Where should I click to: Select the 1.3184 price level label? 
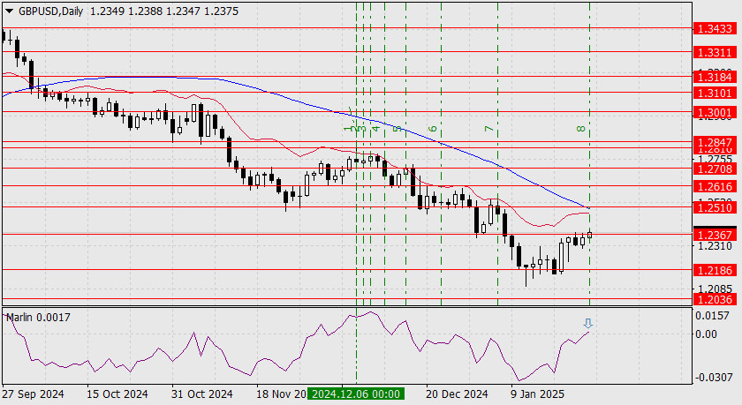coord(715,77)
